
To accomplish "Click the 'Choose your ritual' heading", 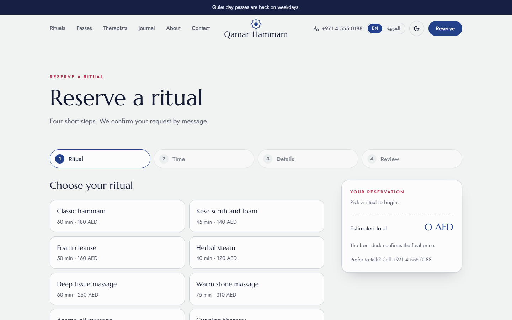I will [91, 186].
